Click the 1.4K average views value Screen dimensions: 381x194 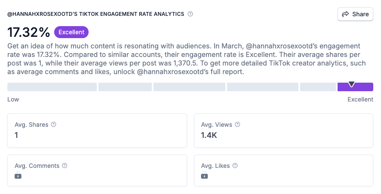[210, 135]
